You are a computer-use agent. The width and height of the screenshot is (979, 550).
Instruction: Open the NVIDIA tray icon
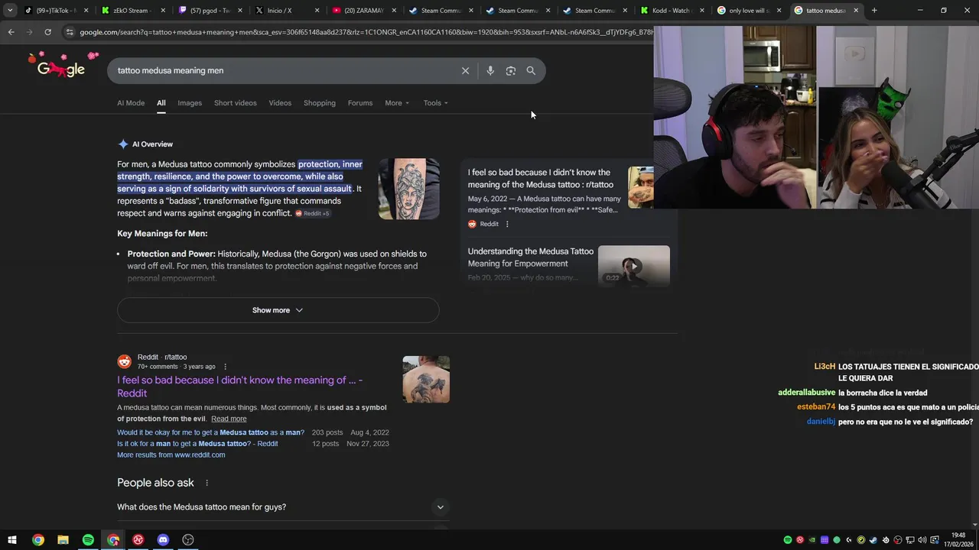tap(812, 540)
